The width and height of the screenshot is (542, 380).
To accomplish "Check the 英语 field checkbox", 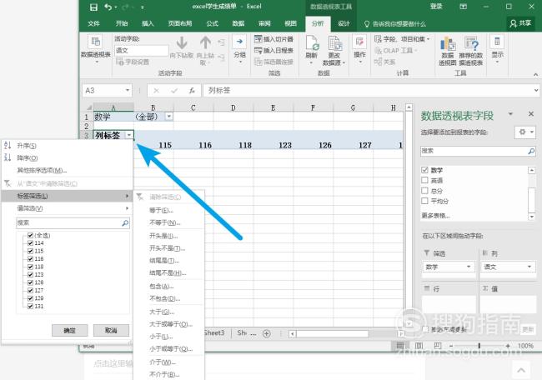I will coord(424,180).
